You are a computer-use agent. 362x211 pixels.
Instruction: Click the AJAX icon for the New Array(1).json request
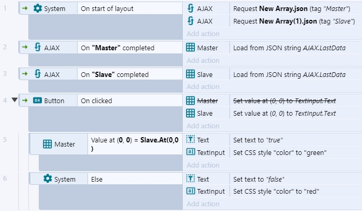pos(191,20)
